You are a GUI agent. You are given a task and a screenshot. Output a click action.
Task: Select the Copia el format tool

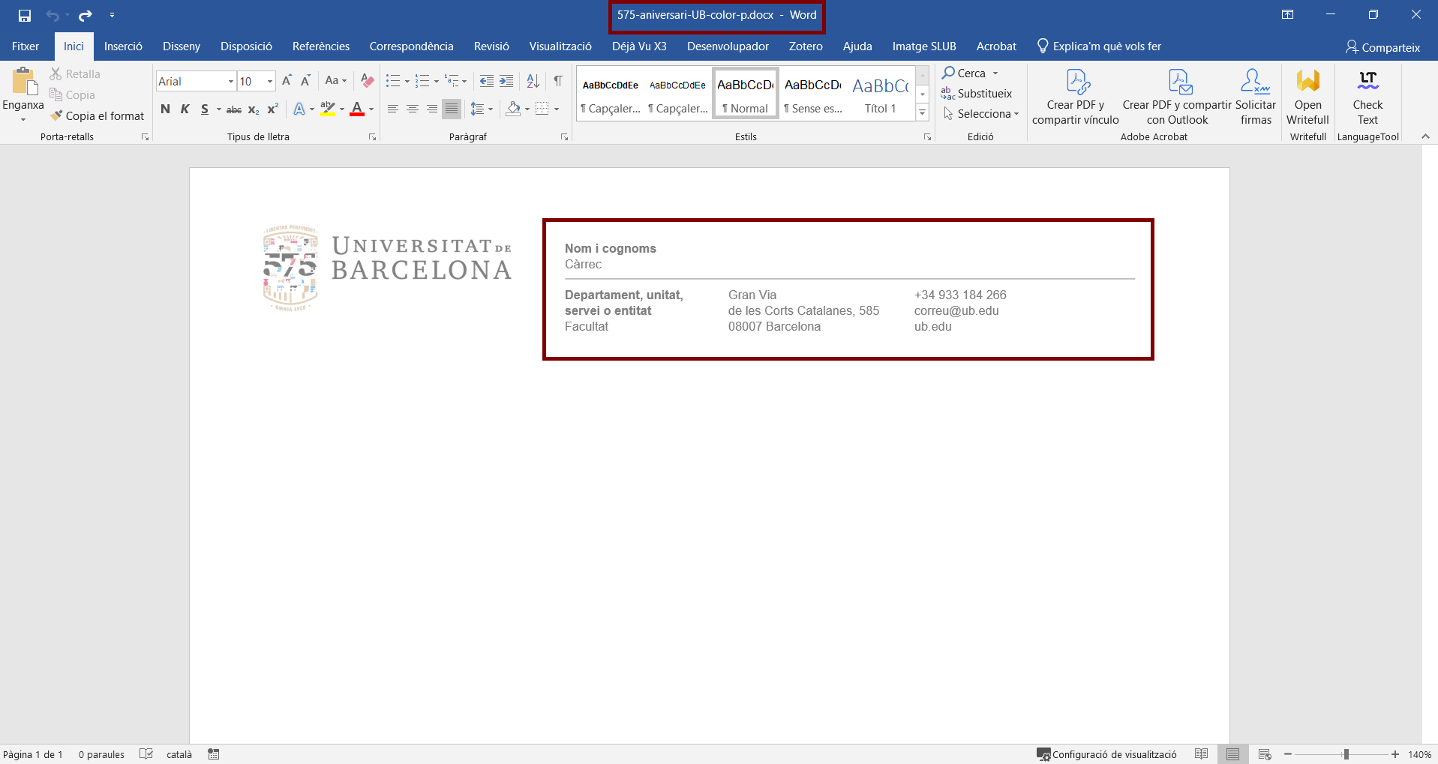pyautogui.click(x=98, y=115)
